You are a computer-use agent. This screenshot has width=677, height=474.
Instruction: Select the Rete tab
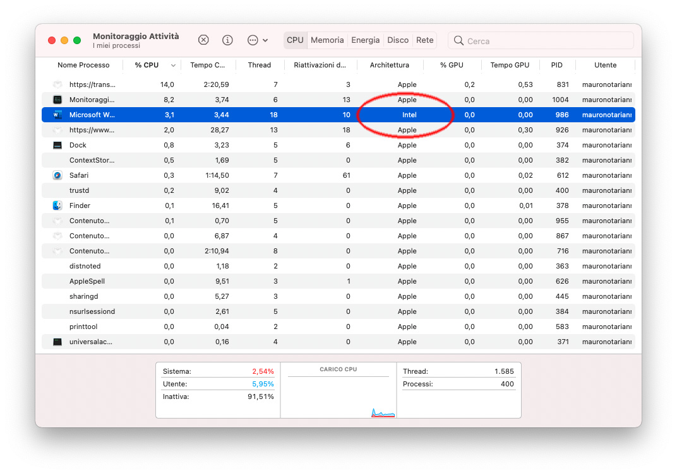point(425,40)
